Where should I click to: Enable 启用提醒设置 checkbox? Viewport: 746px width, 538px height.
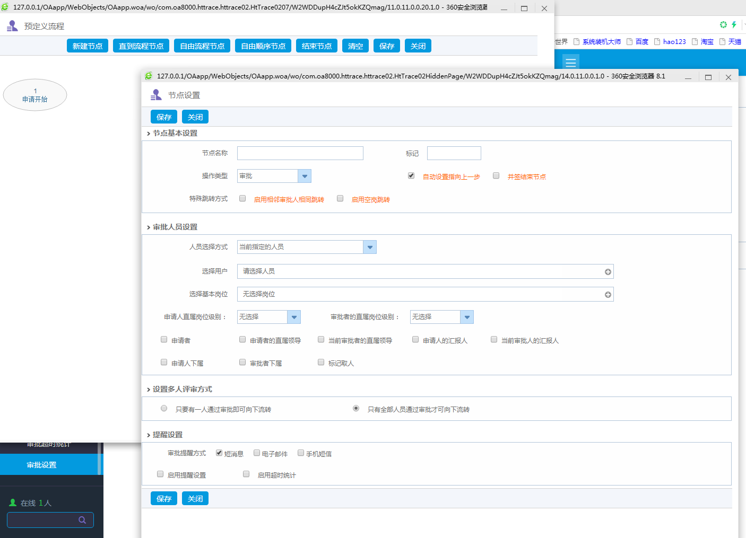click(160, 474)
